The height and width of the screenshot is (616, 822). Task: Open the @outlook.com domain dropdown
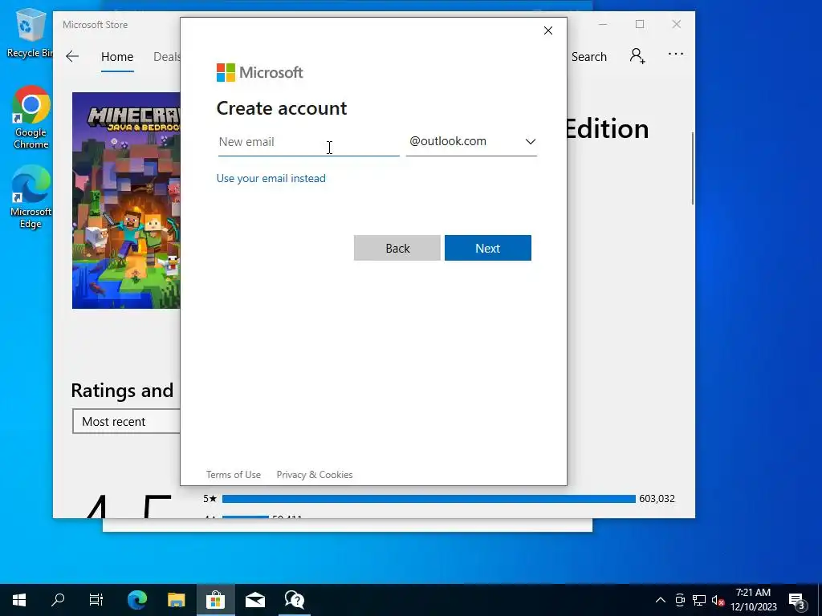point(471,142)
